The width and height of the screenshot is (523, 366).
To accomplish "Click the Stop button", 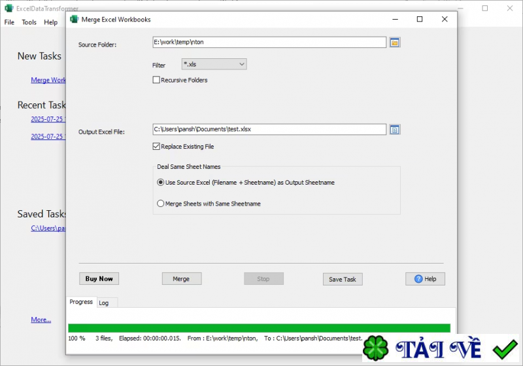I will (263, 279).
